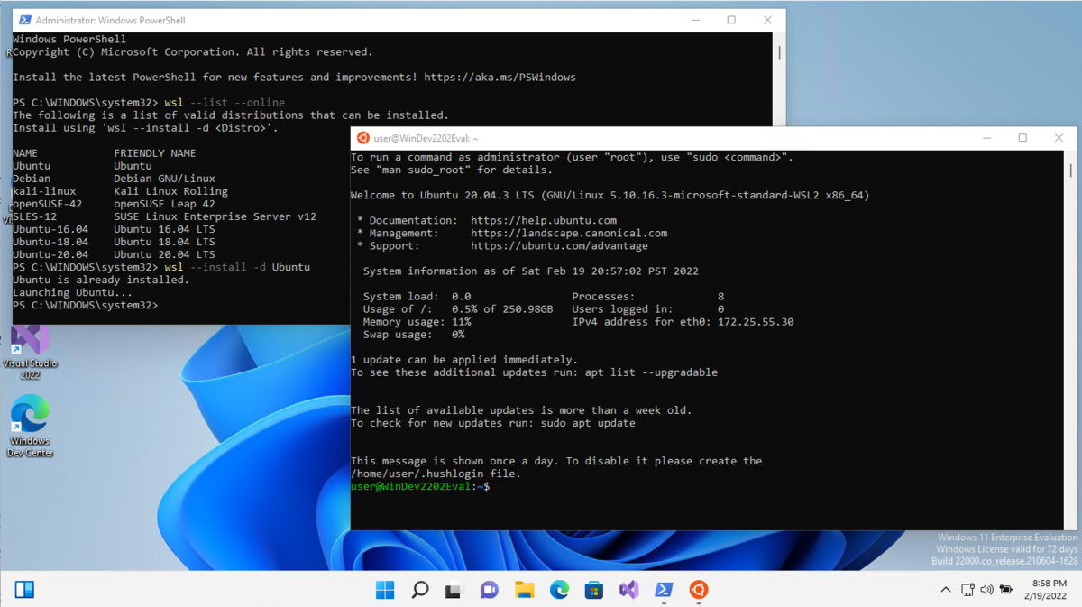Open Ubuntu window system menu icon
The height and width of the screenshot is (607, 1082).
coord(362,138)
